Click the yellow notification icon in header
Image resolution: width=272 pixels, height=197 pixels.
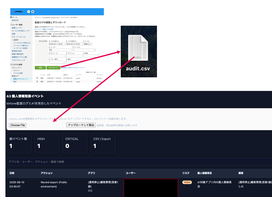point(29,11)
